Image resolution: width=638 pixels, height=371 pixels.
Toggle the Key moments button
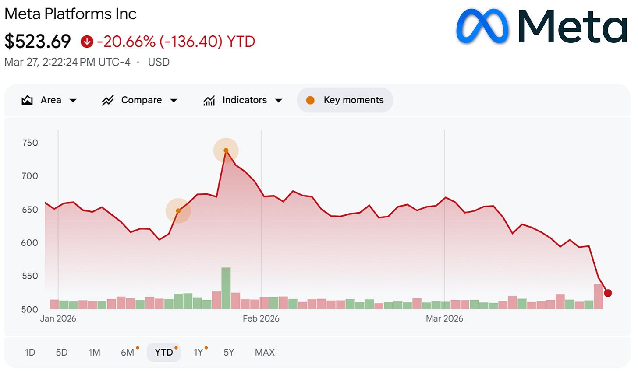(x=345, y=100)
